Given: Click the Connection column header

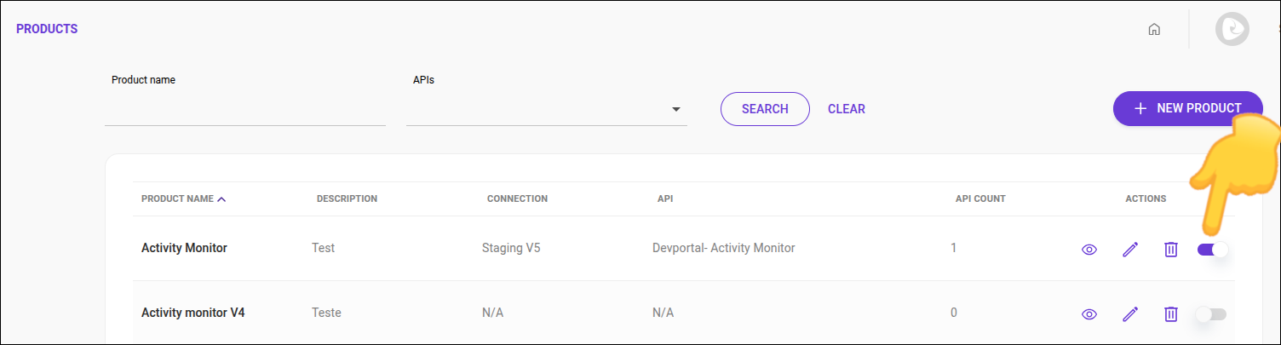Looking at the screenshot, I should (517, 198).
